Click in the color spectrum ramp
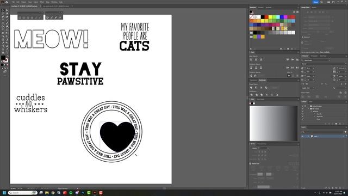The image size is (348, 196). pos(273,124)
